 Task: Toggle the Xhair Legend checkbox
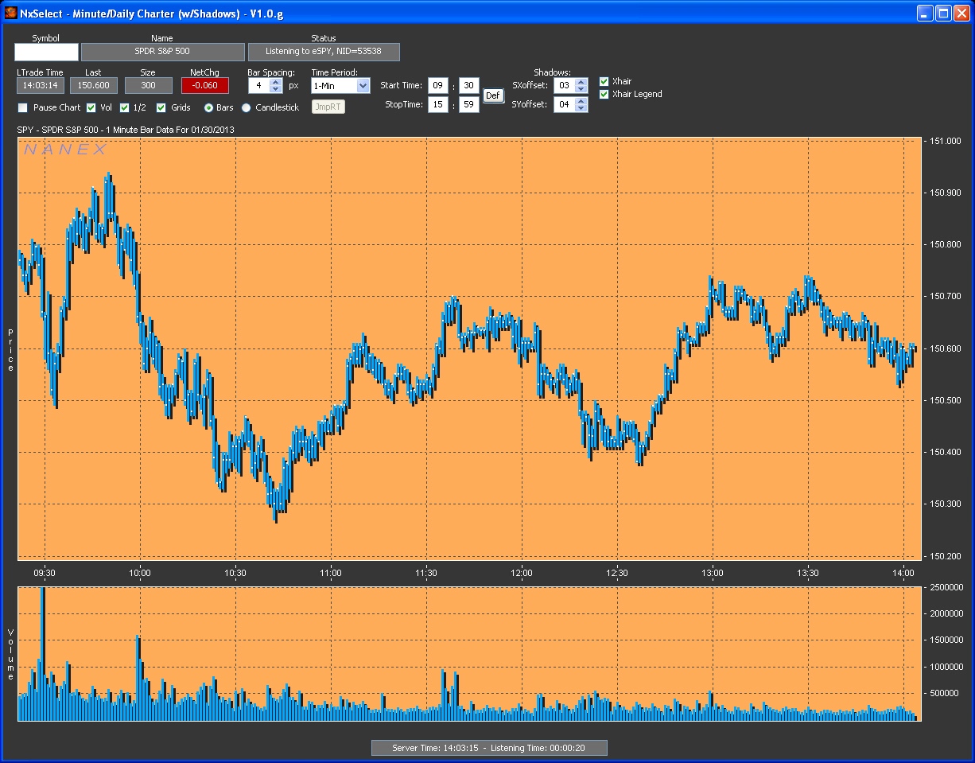[x=604, y=94]
